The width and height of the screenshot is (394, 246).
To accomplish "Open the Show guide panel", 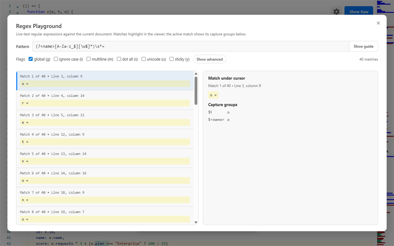I will [x=363, y=46].
